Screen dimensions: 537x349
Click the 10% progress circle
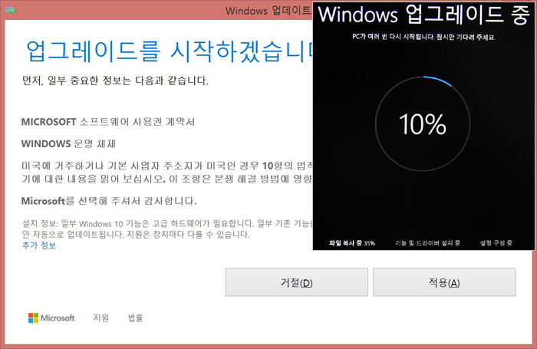click(423, 123)
